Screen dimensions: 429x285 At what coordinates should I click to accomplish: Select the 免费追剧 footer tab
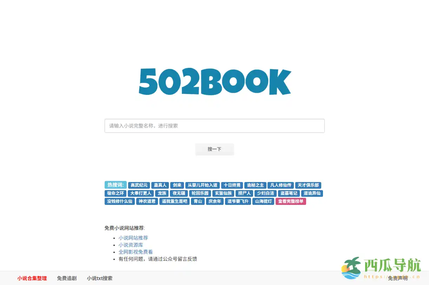point(67,278)
